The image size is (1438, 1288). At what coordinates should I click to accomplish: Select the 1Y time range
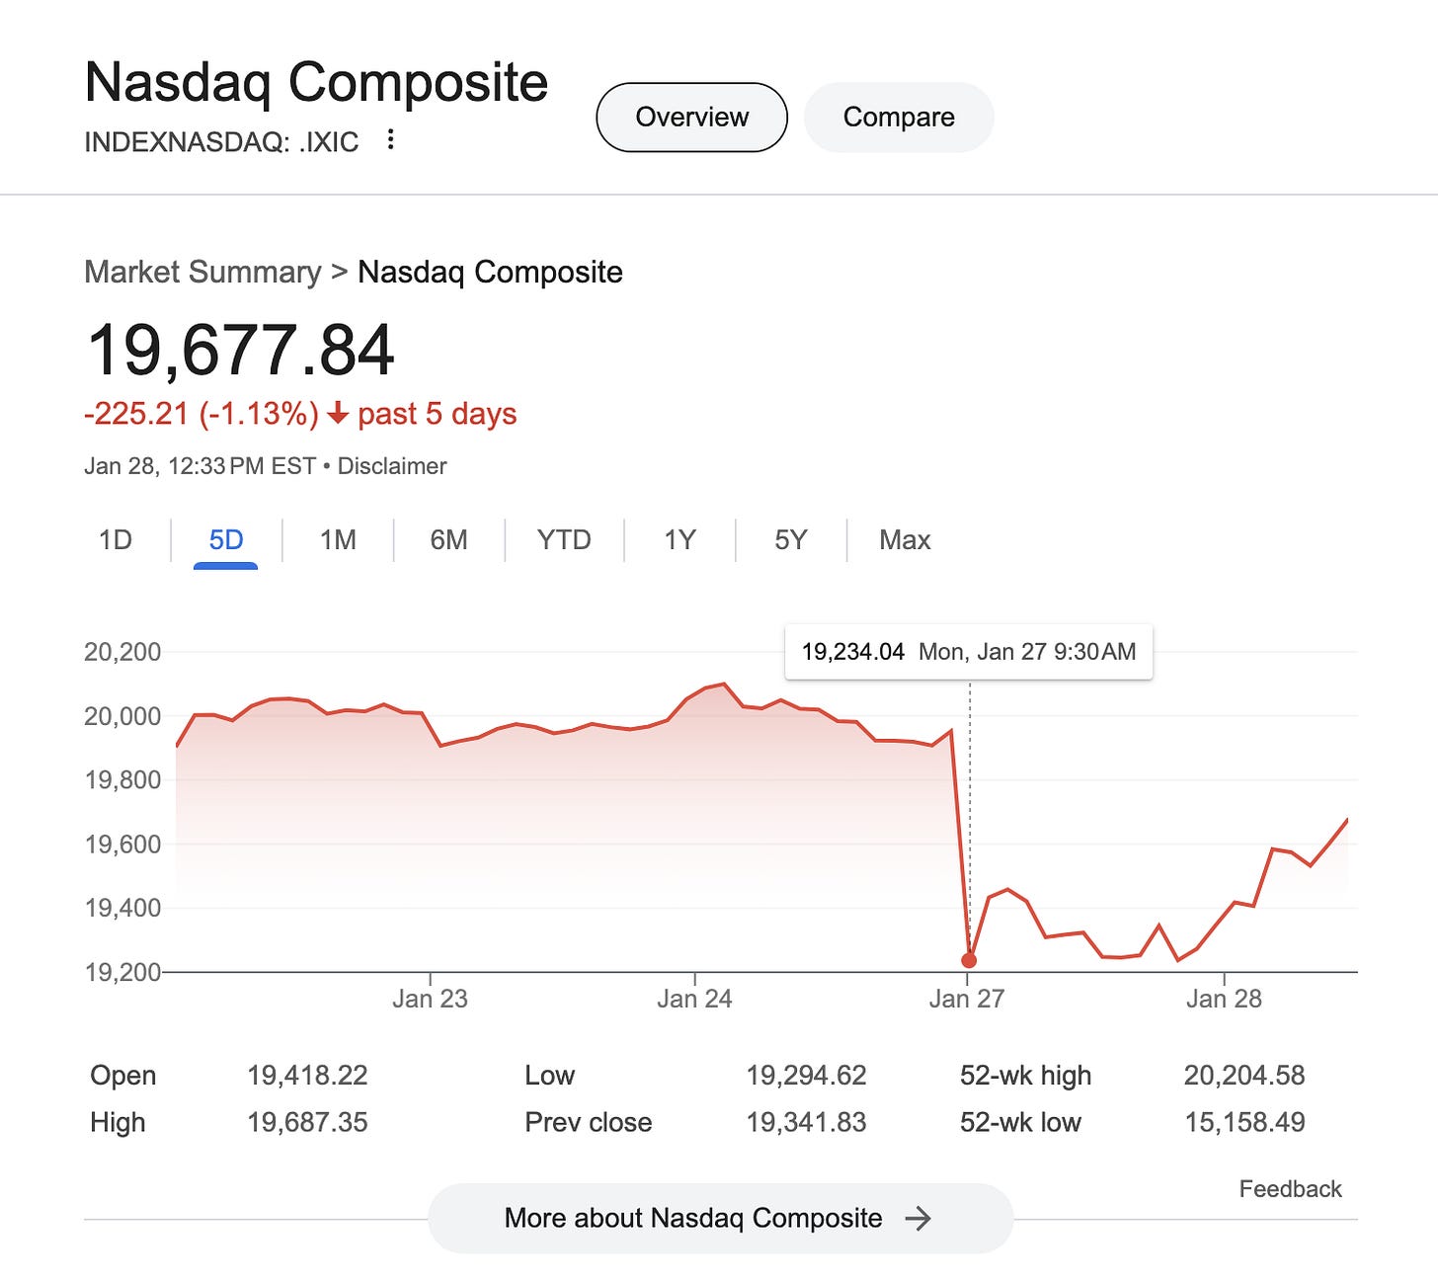[678, 540]
